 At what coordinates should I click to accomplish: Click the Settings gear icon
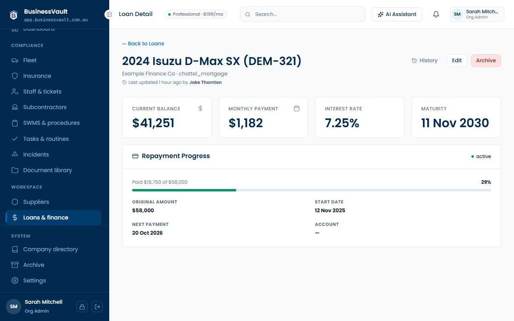point(15,280)
